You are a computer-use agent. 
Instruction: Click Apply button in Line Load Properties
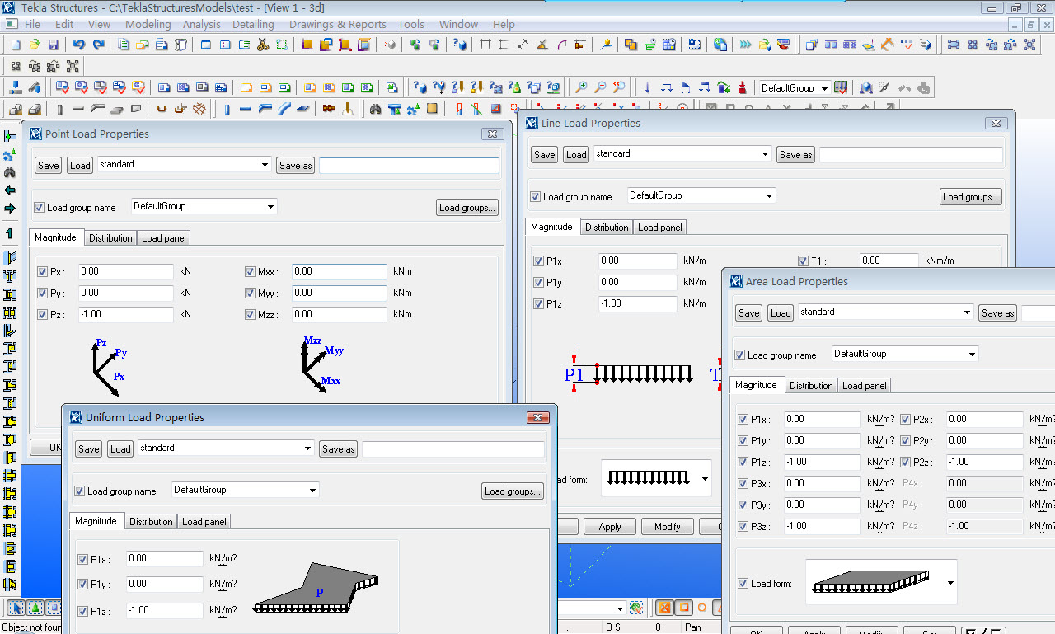(x=610, y=527)
